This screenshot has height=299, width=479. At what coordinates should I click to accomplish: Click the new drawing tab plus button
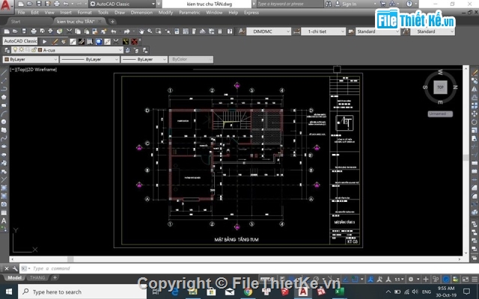pos(112,22)
